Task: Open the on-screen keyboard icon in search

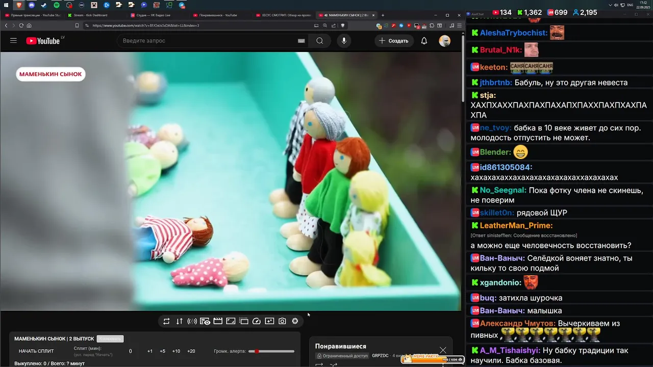Action: [301, 41]
